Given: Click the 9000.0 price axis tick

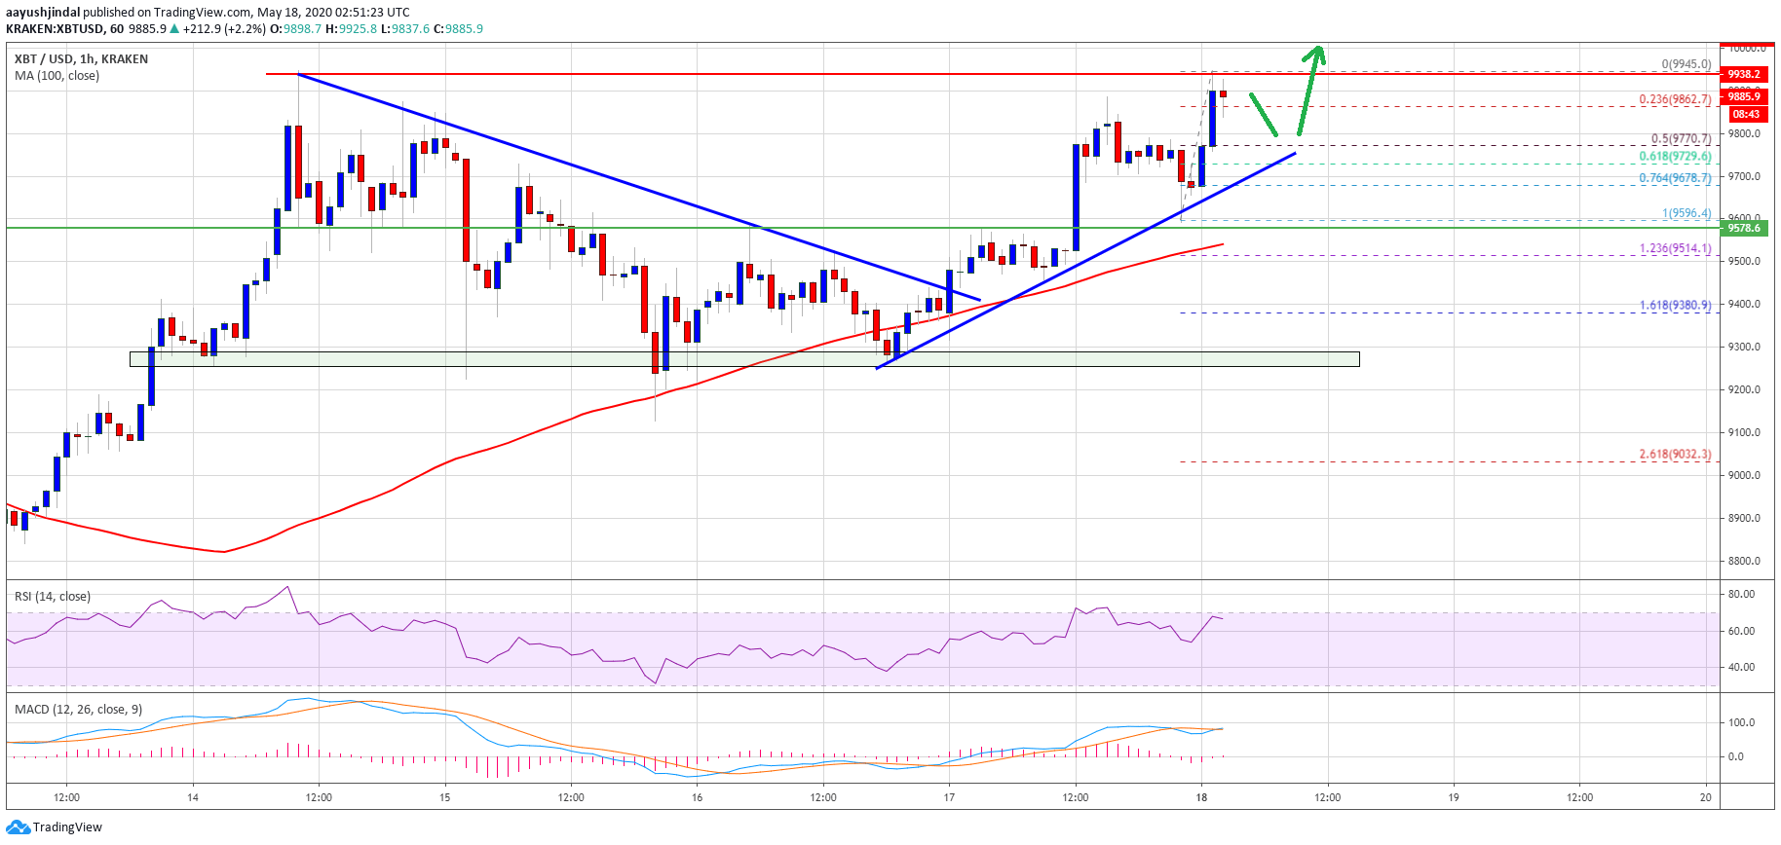Looking at the screenshot, I should coord(1744,476).
